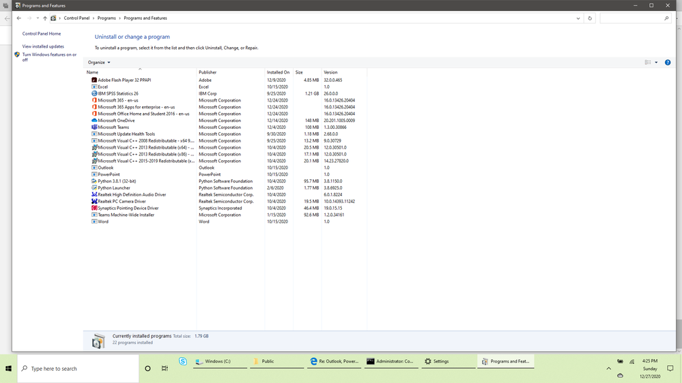
Task: Sort list by Size column header
Action: coord(307,72)
